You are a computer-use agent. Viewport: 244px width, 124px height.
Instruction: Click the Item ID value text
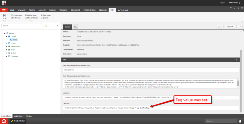pos(94,32)
